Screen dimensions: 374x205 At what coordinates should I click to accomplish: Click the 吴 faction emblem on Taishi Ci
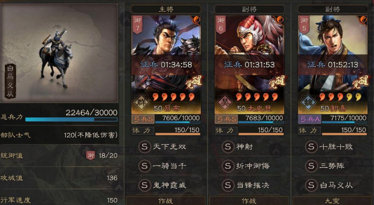coord(225,103)
